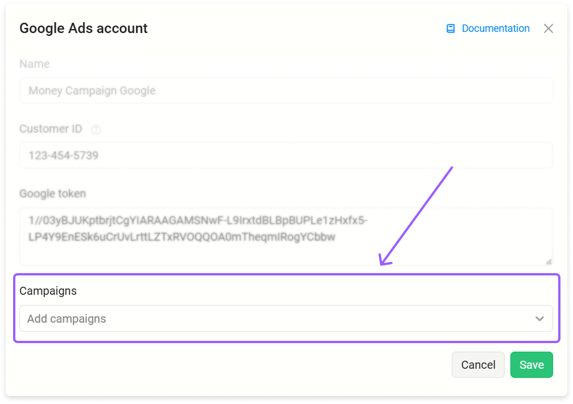This screenshot has height=404, width=573.
Task: Focus the Customer ID field
Action: click(286, 155)
